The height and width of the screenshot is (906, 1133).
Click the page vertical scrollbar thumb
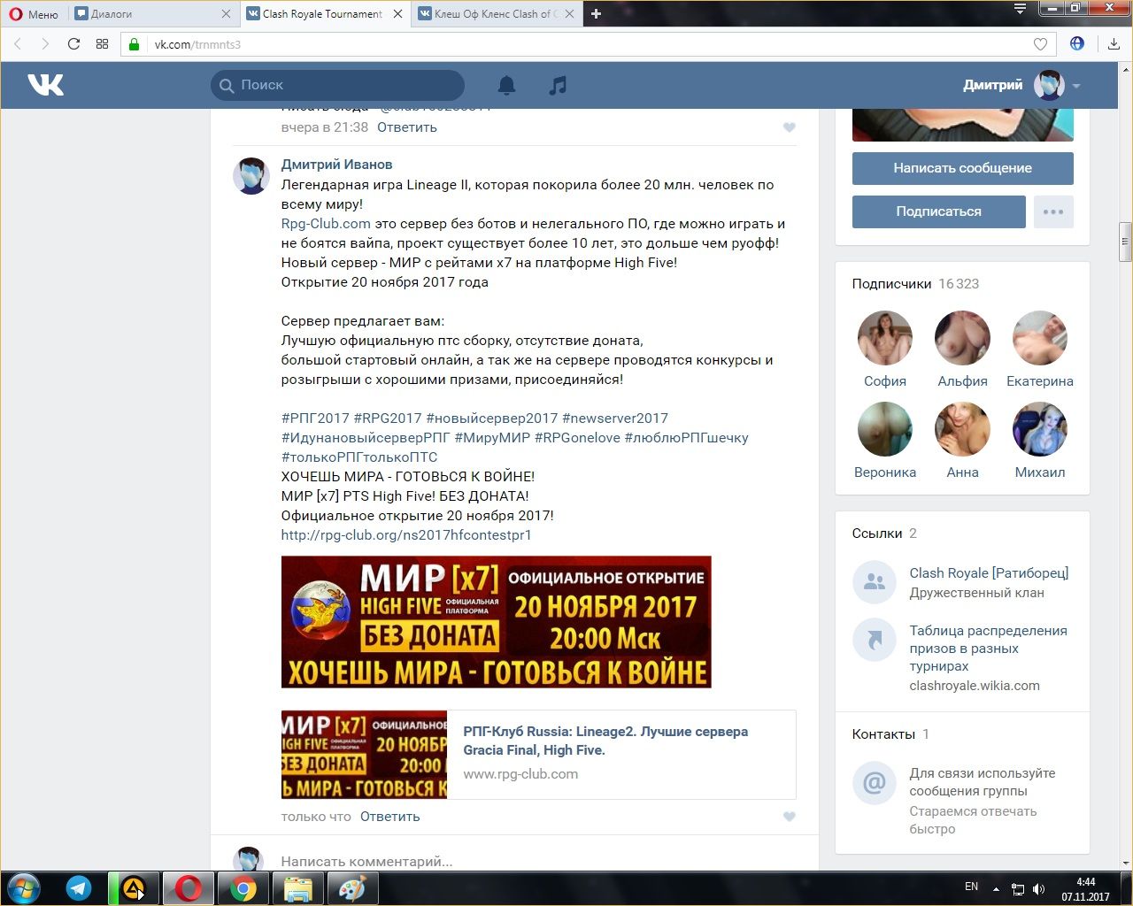pyautogui.click(x=1125, y=241)
